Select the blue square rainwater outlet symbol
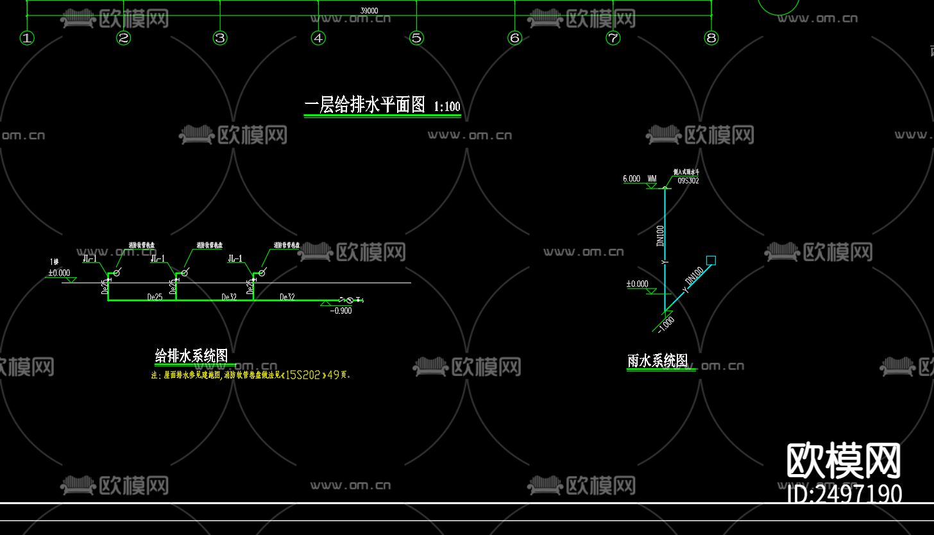 click(x=710, y=259)
